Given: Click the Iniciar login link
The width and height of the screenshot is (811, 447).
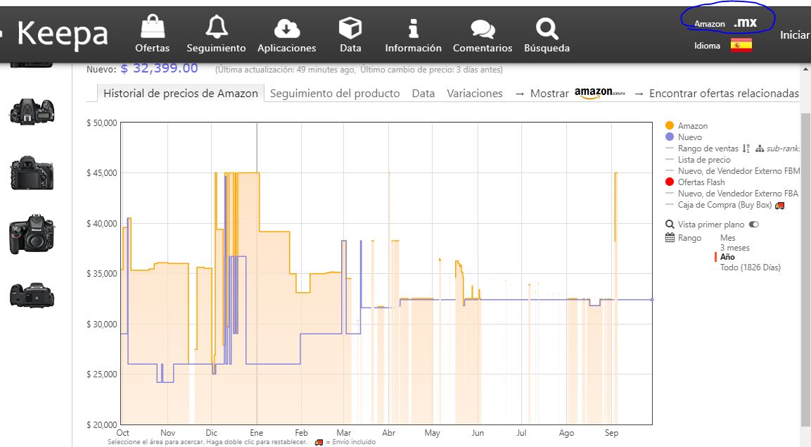Looking at the screenshot, I should click(x=795, y=34).
